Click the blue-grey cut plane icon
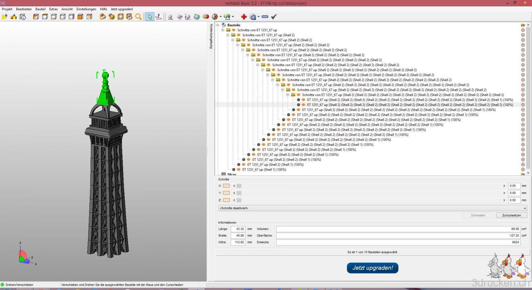532x290 pixels. pos(197,17)
